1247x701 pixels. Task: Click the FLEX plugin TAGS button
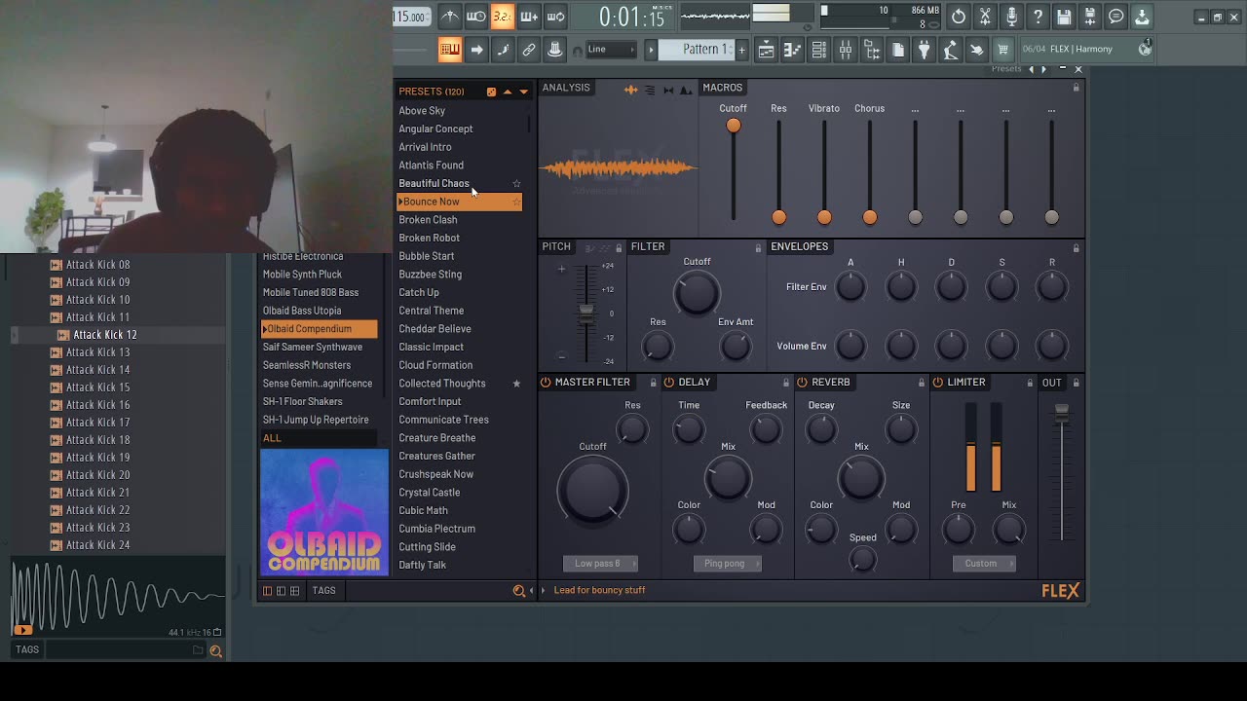coord(323,590)
